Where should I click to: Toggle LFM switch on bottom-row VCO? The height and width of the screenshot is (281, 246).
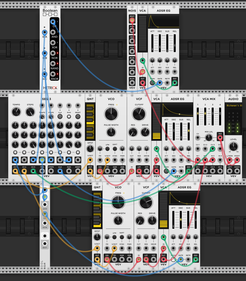click(114, 237)
